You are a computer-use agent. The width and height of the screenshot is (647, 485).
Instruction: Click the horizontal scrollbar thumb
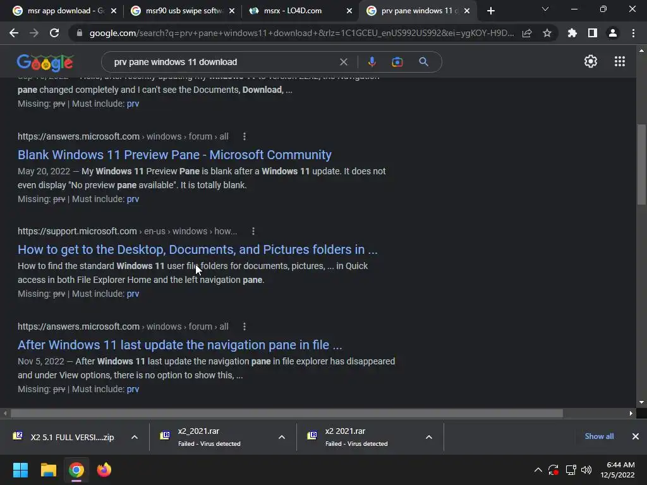pos(287,413)
